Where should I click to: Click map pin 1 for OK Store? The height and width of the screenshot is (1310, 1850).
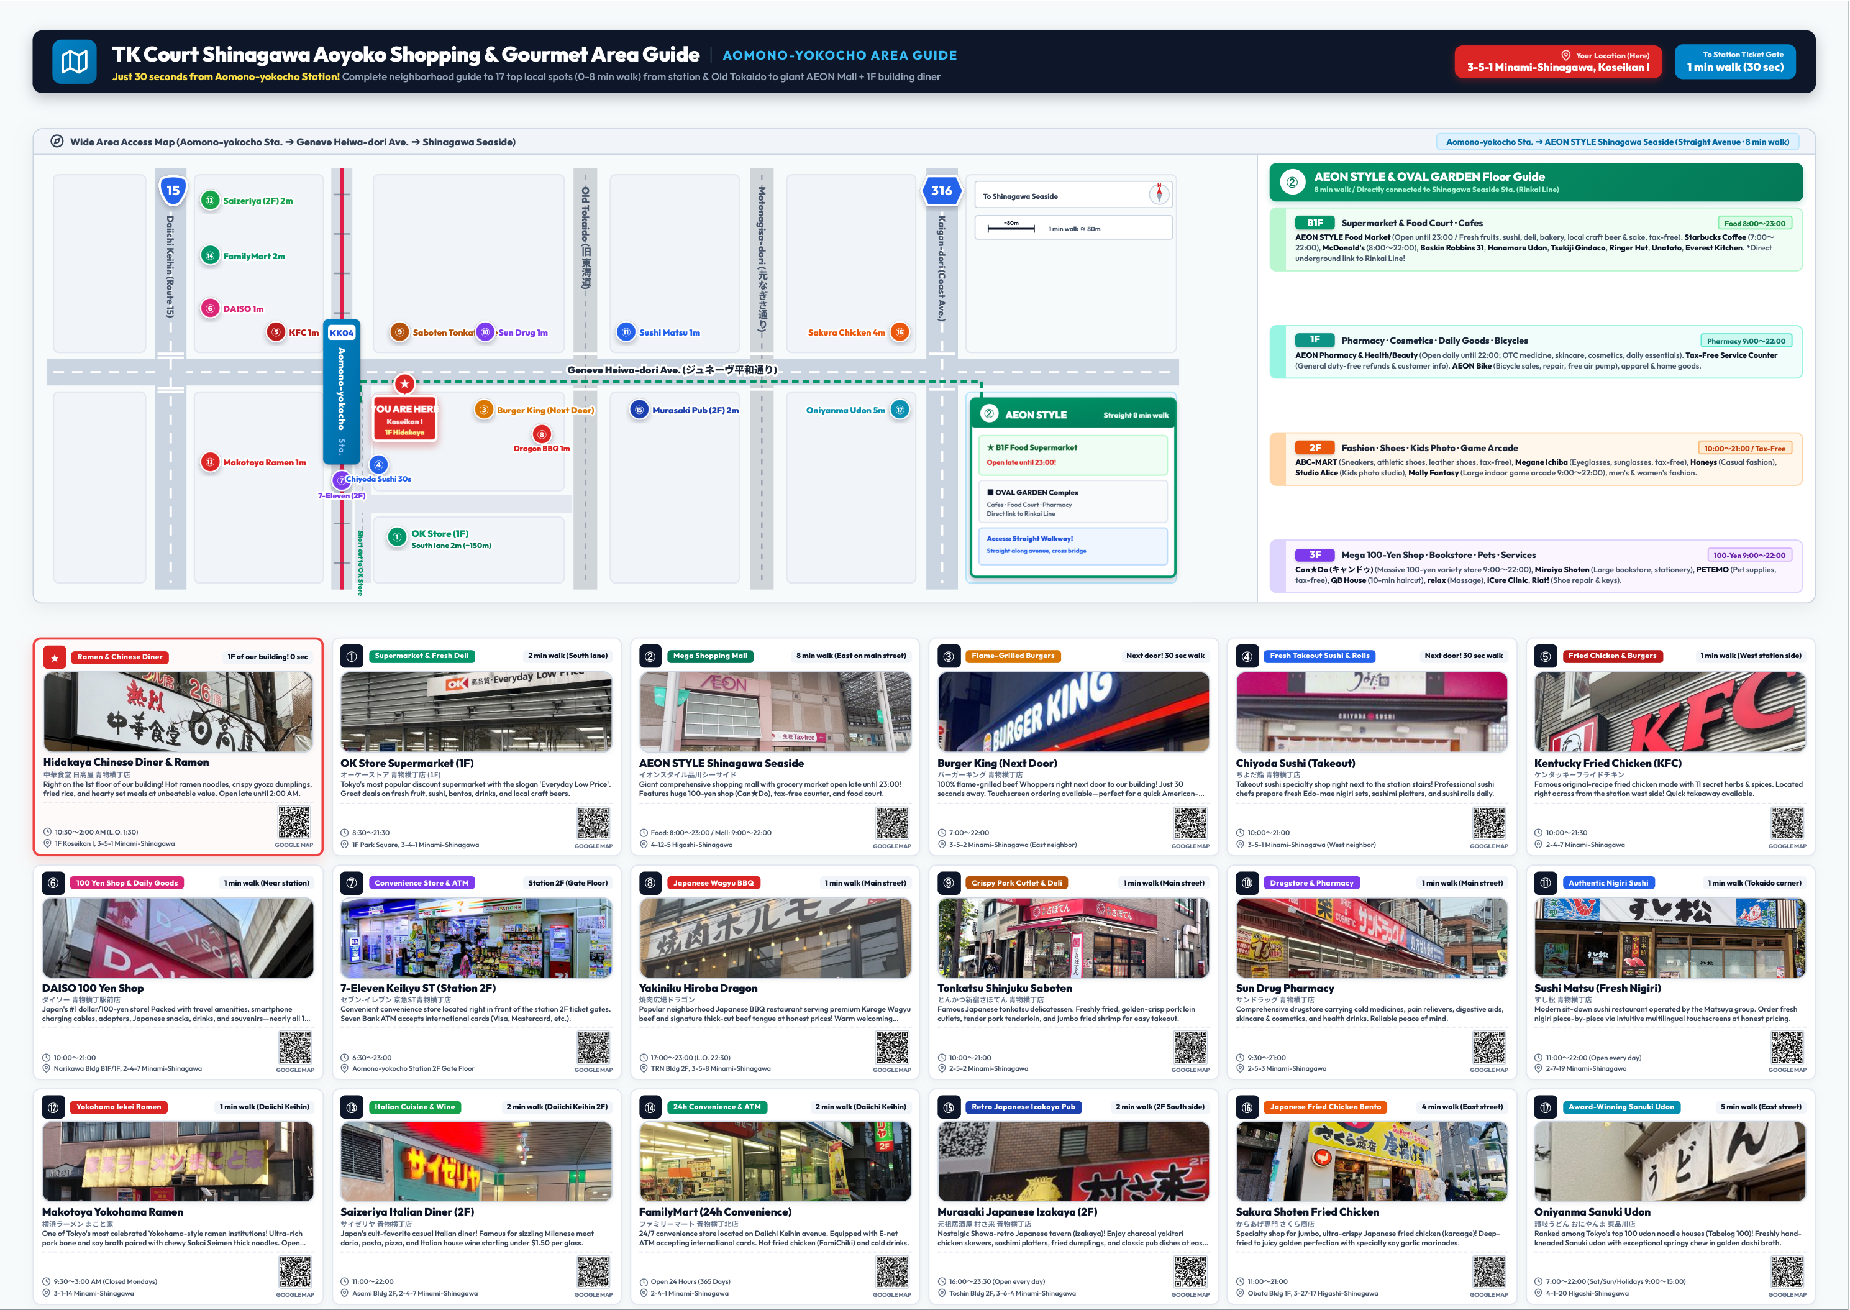click(x=397, y=537)
